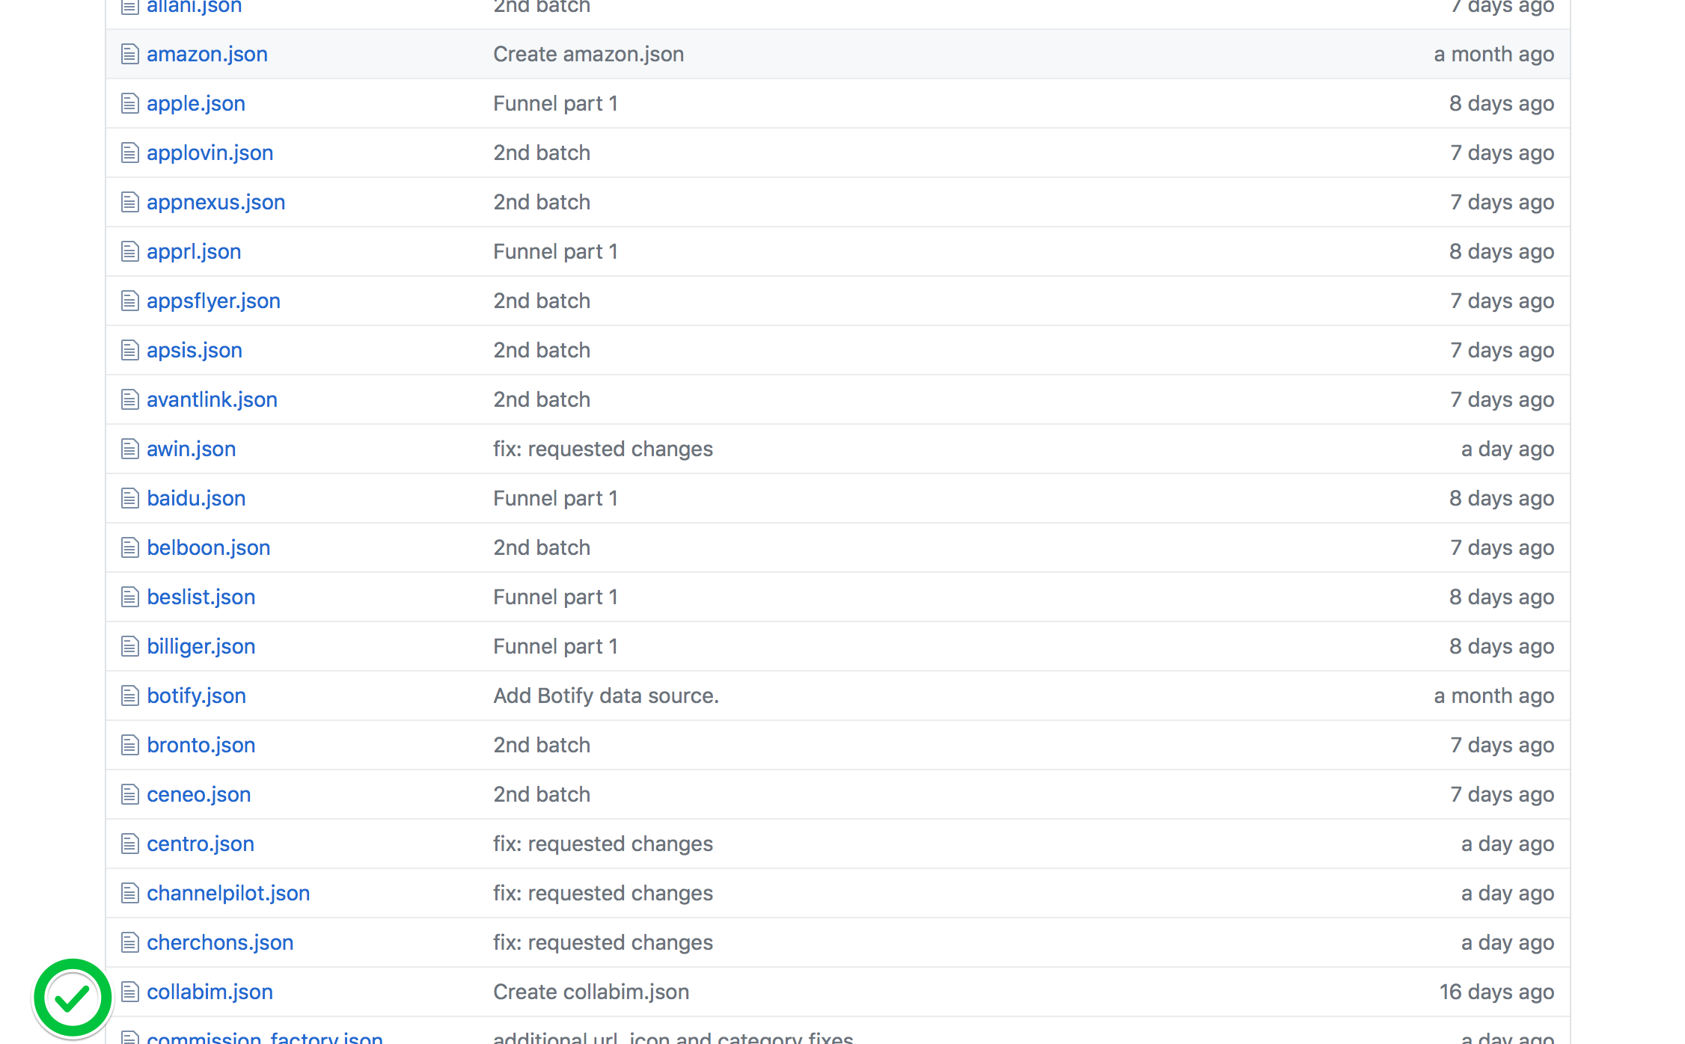Open the appsflyer.json file
Image resolution: width=1685 pixels, height=1044 pixels.
[213, 301]
